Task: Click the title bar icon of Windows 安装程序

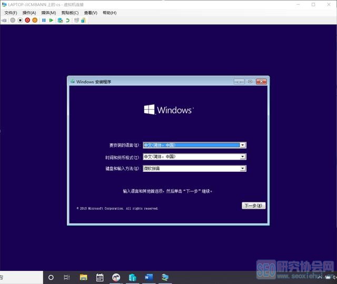Action: point(73,82)
